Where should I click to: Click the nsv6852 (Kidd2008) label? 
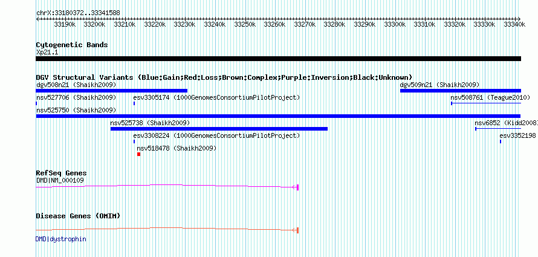coord(506,123)
